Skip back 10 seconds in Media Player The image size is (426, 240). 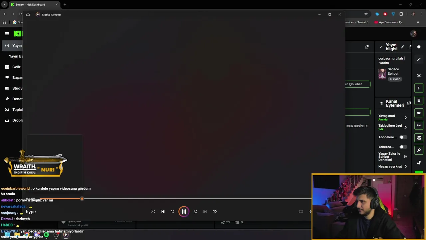point(172,212)
